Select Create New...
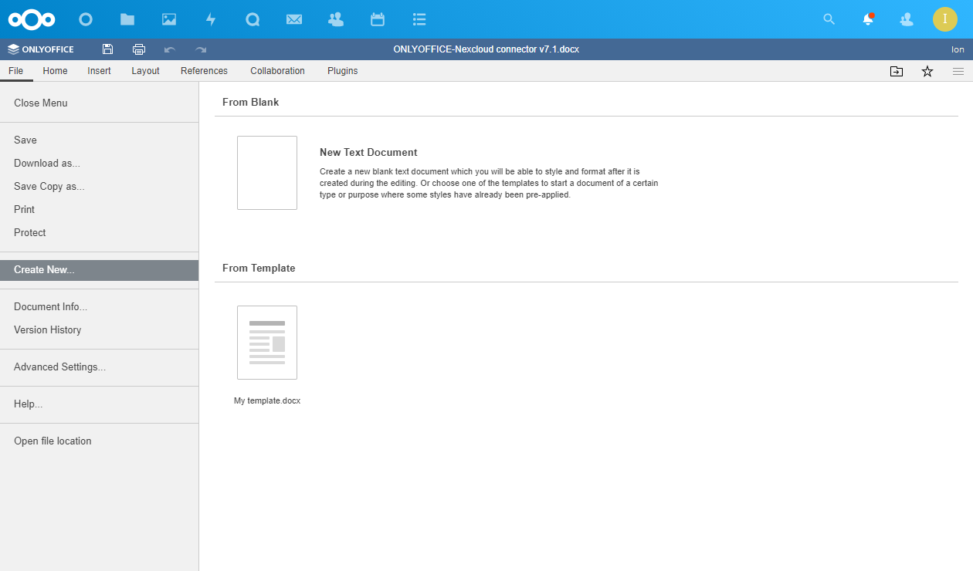The width and height of the screenshot is (973, 571). tap(99, 270)
